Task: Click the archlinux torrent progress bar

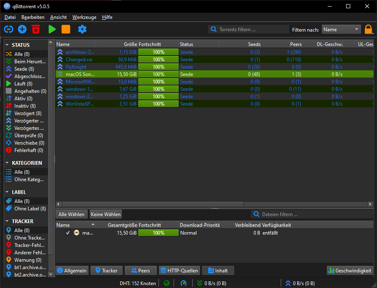Action: pos(158,52)
